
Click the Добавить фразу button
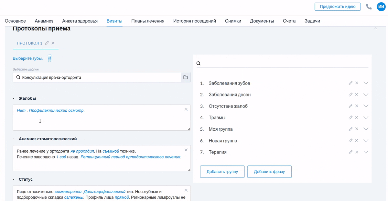[269, 172]
